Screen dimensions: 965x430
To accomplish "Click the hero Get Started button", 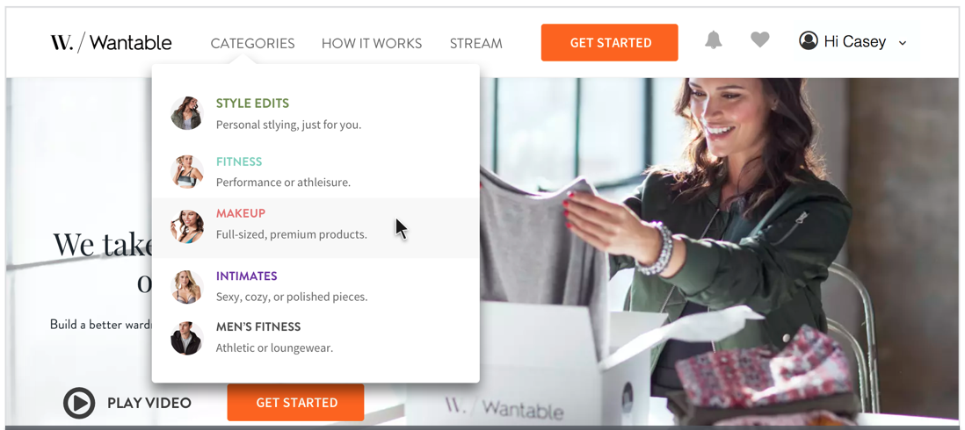I will [x=295, y=403].
